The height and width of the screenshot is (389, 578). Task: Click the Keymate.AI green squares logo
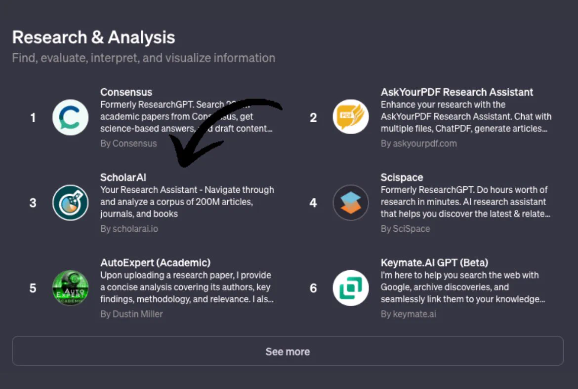[351, 288]
